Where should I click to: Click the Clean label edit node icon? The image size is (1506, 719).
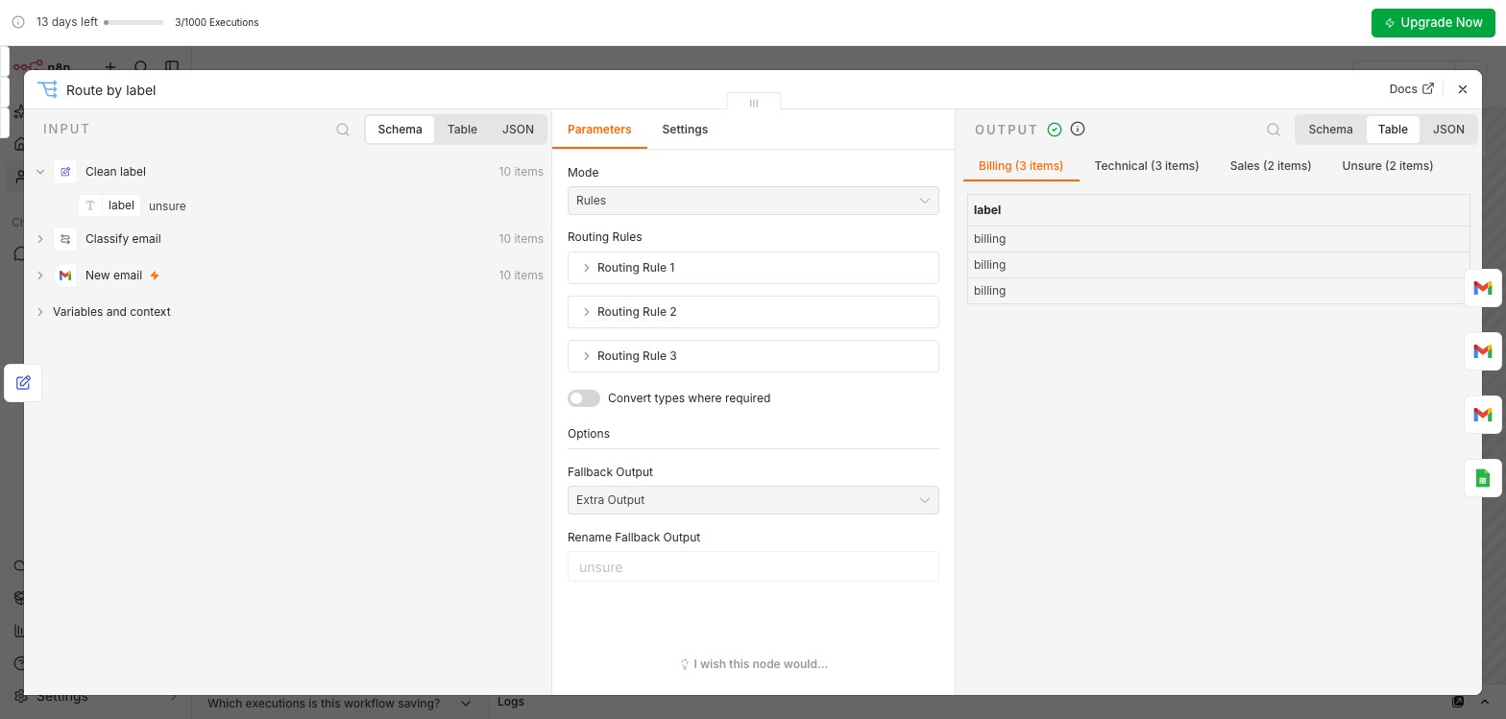(65, 172)
